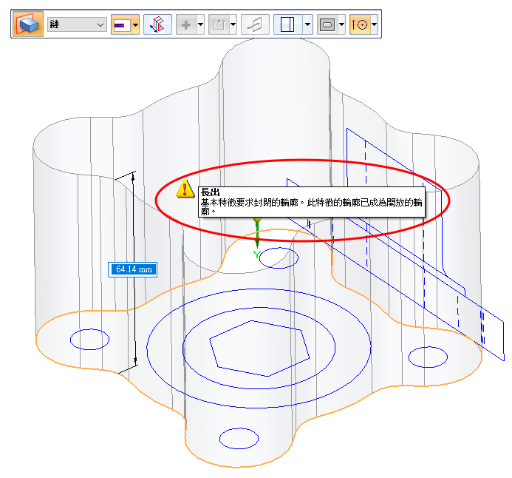Open the dropdown beside the rounded-slot icon
Viewport: 512px width, 478px height.
point(341,24)
